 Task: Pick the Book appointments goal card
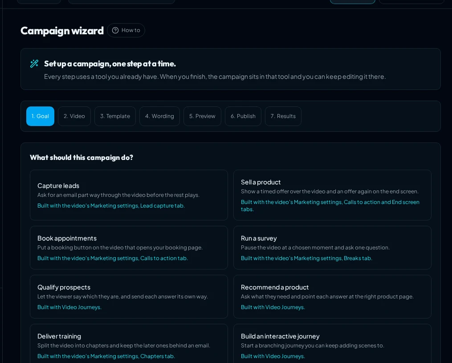tap(129, 248)
